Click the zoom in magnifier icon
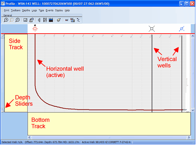196x145 pixels. click(6, 20)
